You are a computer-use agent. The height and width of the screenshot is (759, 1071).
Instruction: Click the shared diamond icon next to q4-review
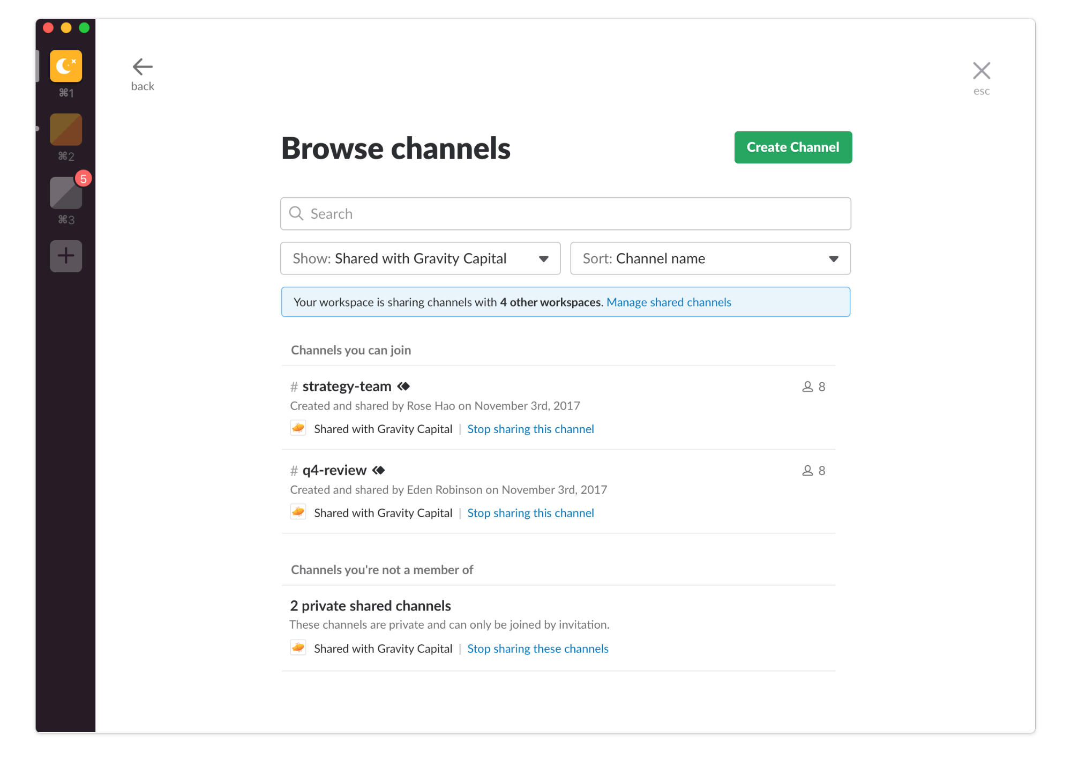coord(379,470)
